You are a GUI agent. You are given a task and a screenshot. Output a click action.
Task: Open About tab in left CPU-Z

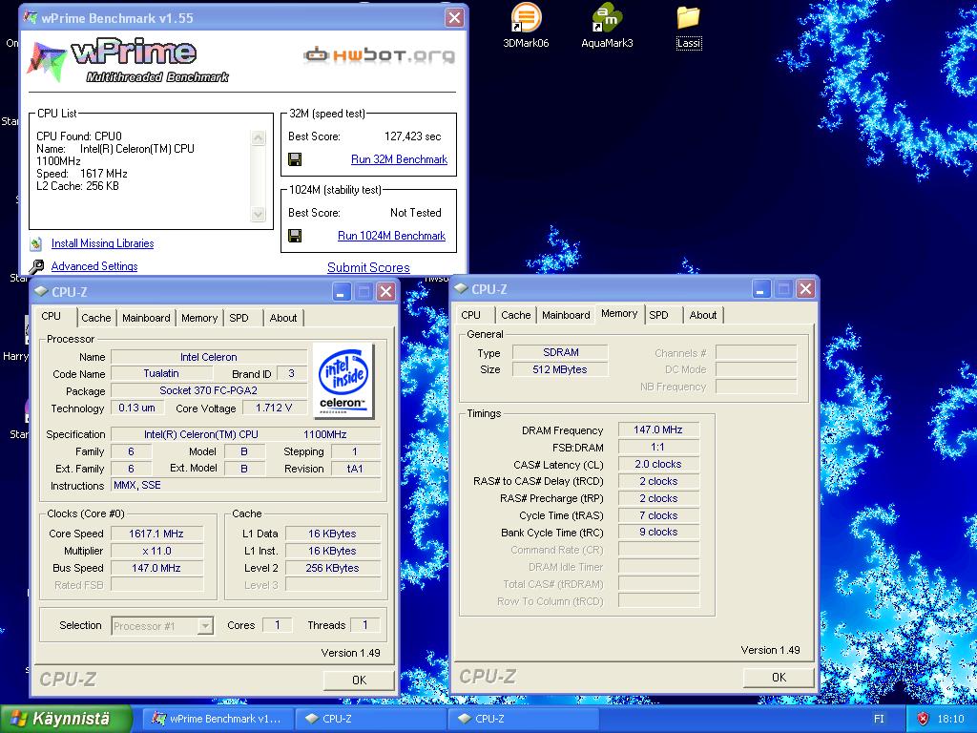tap(282, 318)
